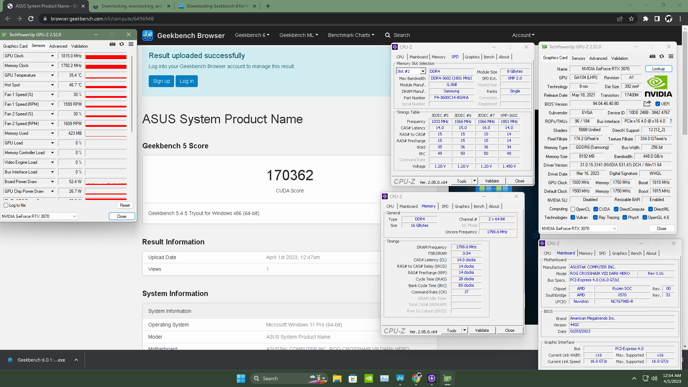Open Account menu on Geekbench
Screen dimensions: 688x387
pos(523,35)
